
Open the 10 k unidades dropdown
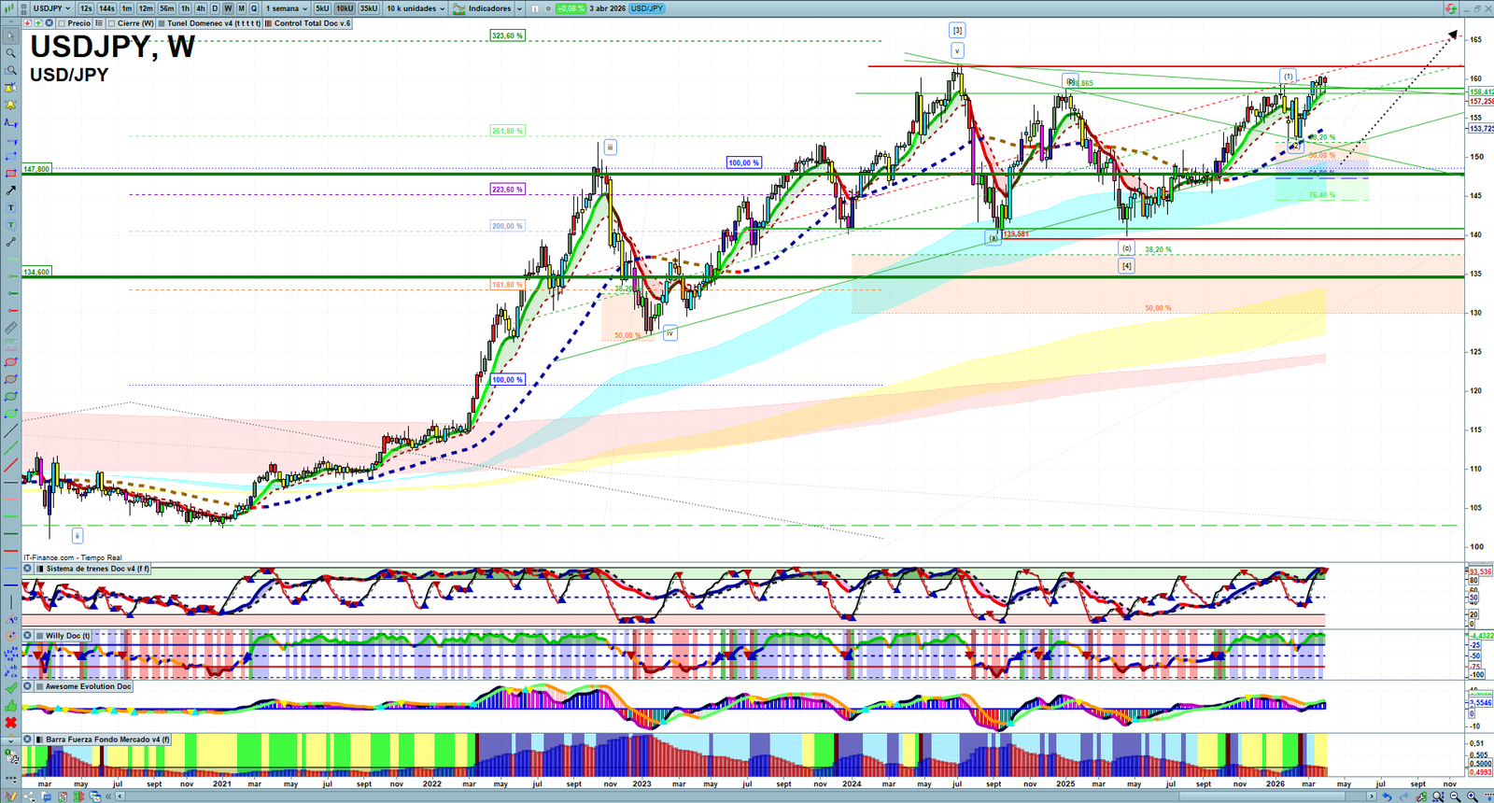click(x=416, y=8)
